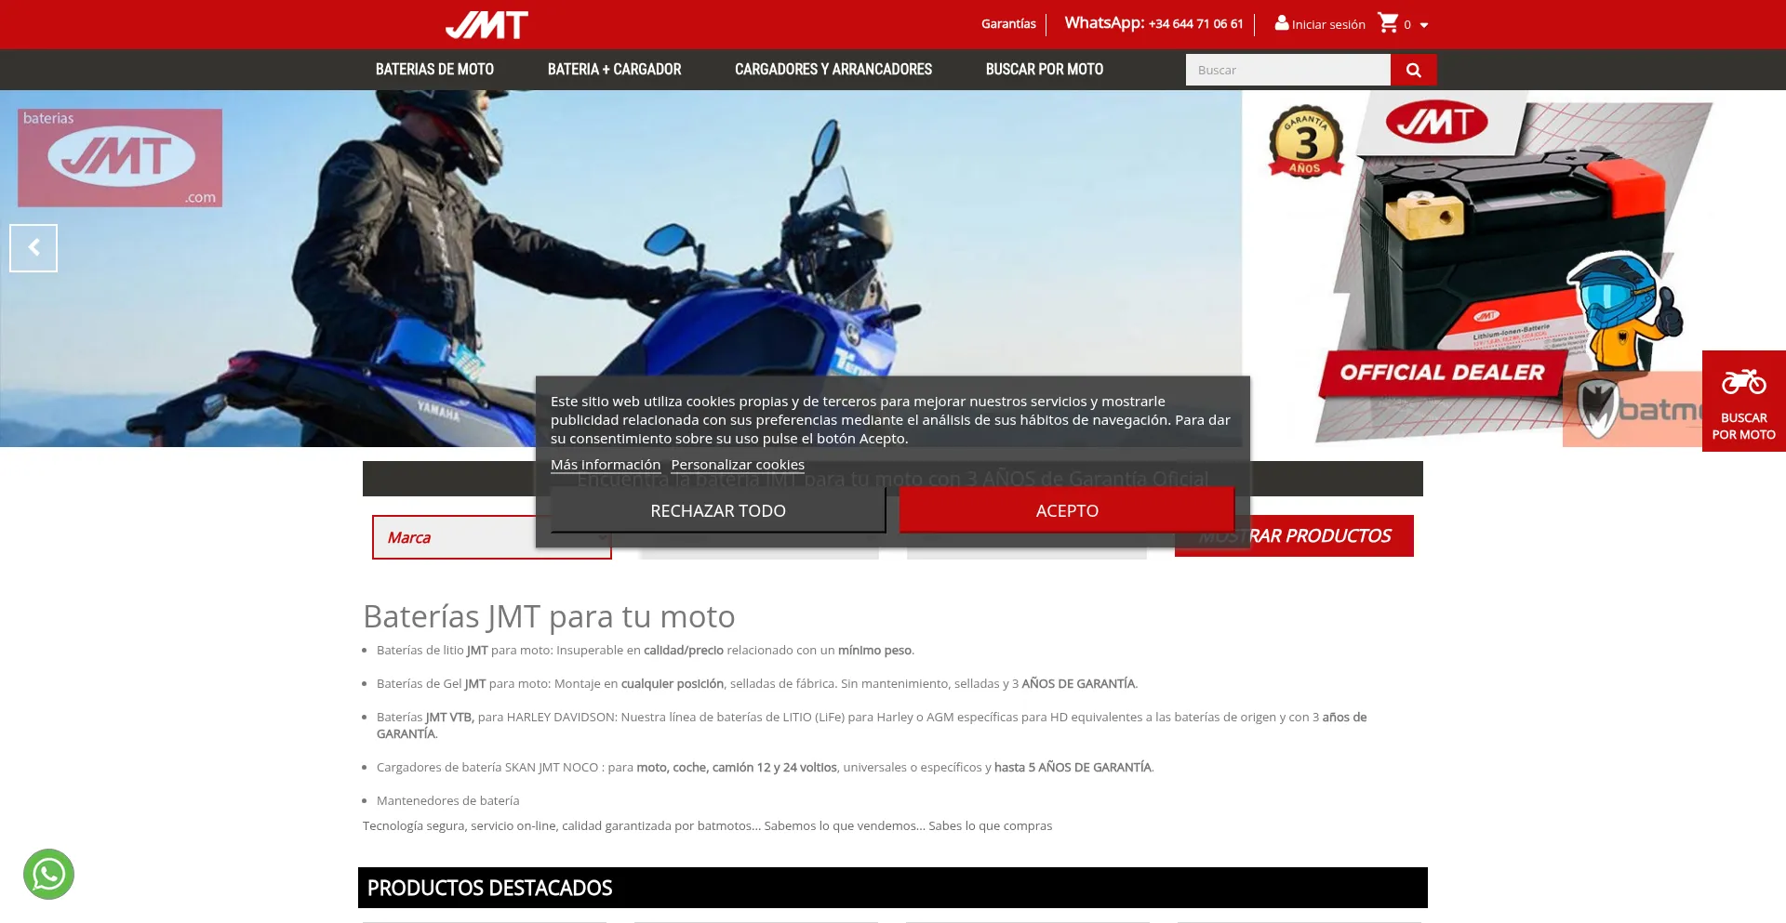The width and height of the screenshot is (1786, 923).
Task: Open the Cargadores y Arrancadores menu
Action: tap(833, 70)
